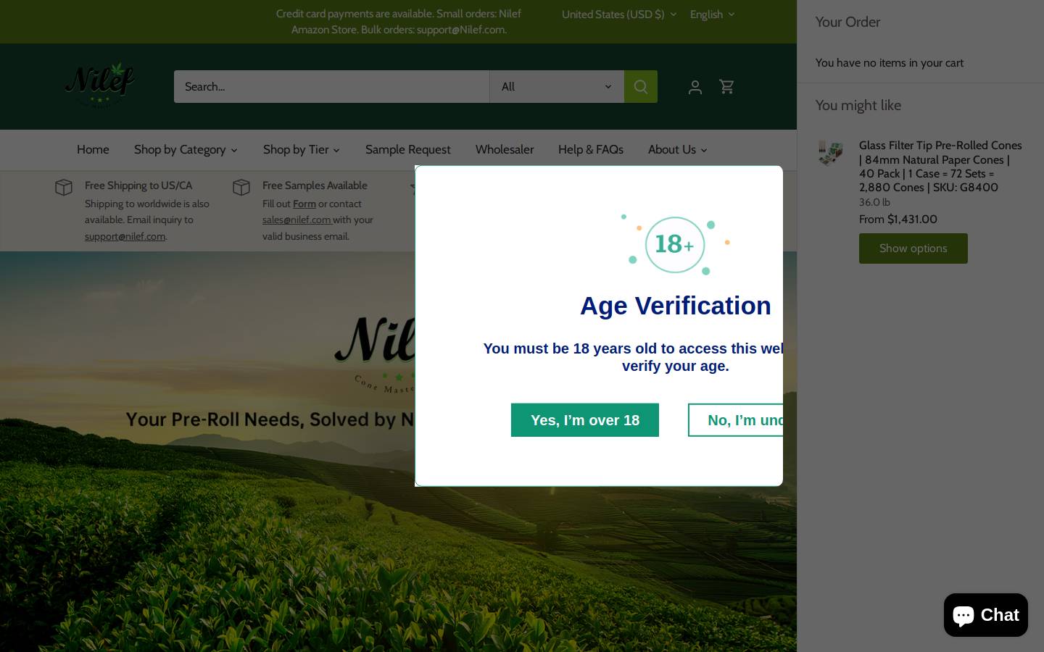Open the United States (USD $) currency selector
This screenshot has height=652, width=1044.
(619, 14)
